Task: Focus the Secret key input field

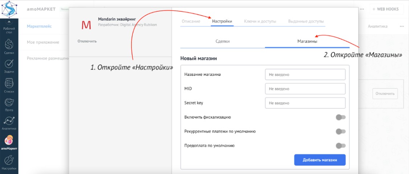Action: point(305,103)
